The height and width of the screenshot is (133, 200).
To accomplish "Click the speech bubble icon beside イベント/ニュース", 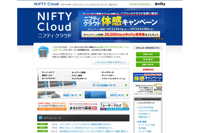I will [x=40, y=118].
